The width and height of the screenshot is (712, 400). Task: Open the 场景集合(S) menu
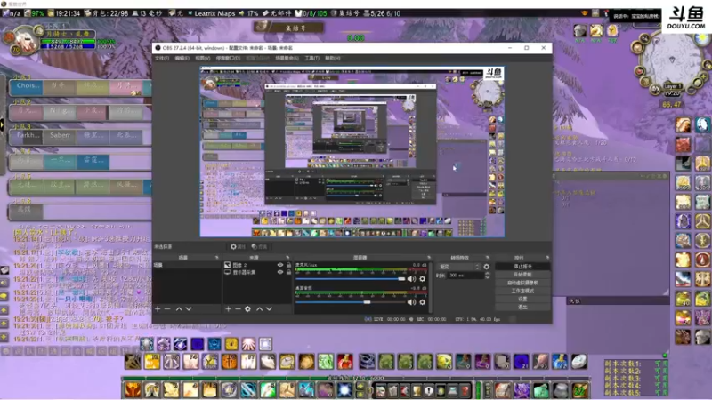287,58
